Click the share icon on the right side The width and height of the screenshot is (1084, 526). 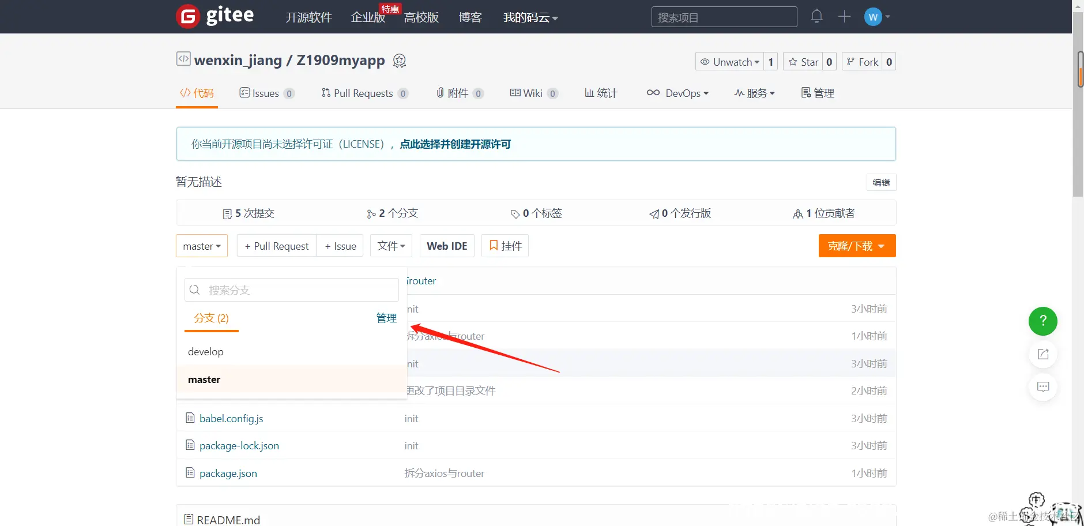pyautogui.click(x=1043, y=354)
